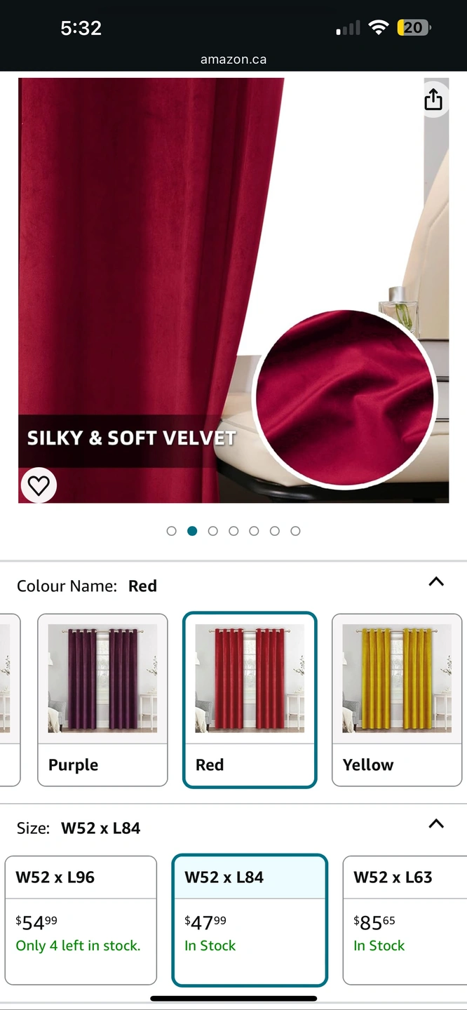Select the third image carousel dot
467x1010 pixels.
(x=213, y=531)
